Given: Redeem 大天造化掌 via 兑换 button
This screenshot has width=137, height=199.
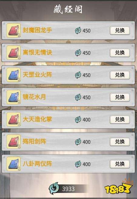Looking at the screenshot, I should click(x=120, y=119).
